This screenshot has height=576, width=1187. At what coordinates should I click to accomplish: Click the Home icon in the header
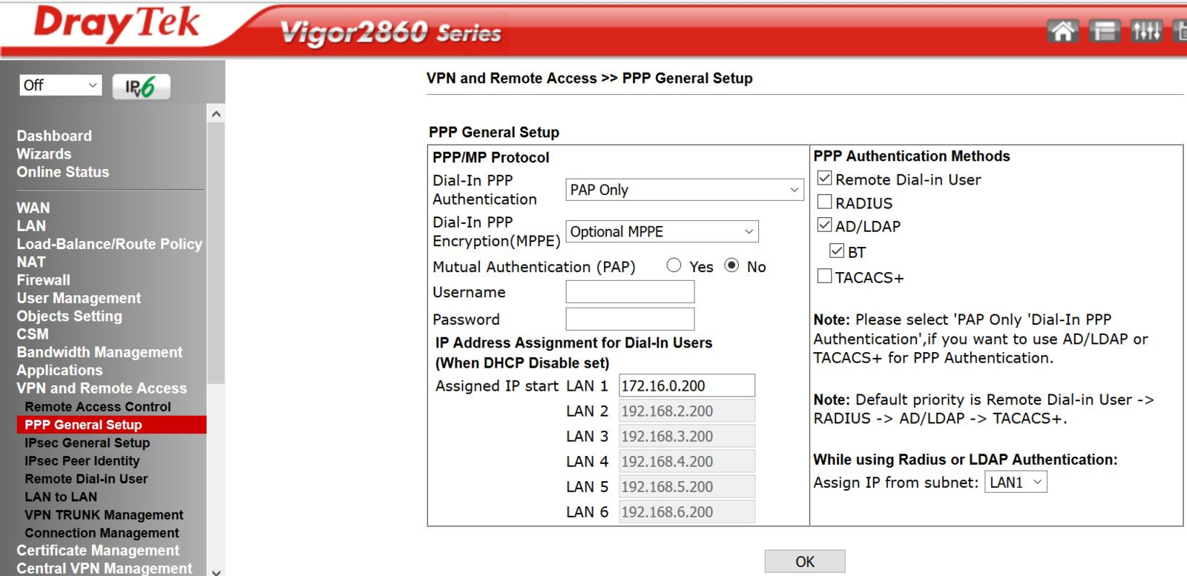click(1062, 31)
